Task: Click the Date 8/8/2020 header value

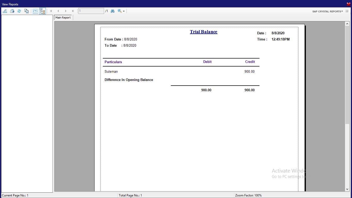Action: 278,33
